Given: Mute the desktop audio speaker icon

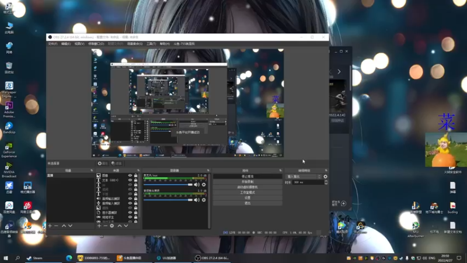Looking at the screenshot, I should coord(197,200).
